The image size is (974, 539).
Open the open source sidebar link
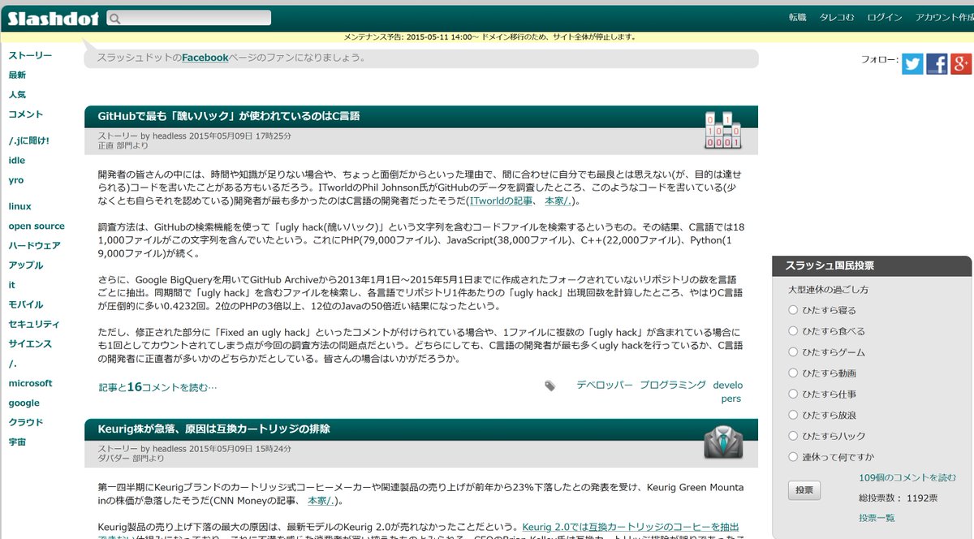(x=37, y=226)
